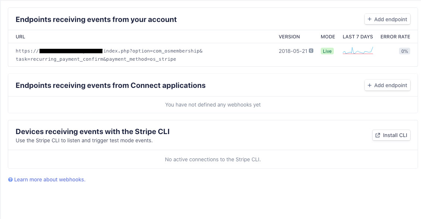This screenshot has width=421, height=219.
Task: Click the URL column header
Action: pos(20,37)
